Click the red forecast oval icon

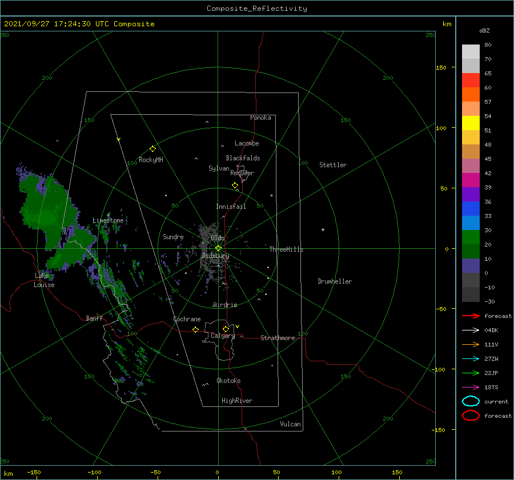click(471, 416)
